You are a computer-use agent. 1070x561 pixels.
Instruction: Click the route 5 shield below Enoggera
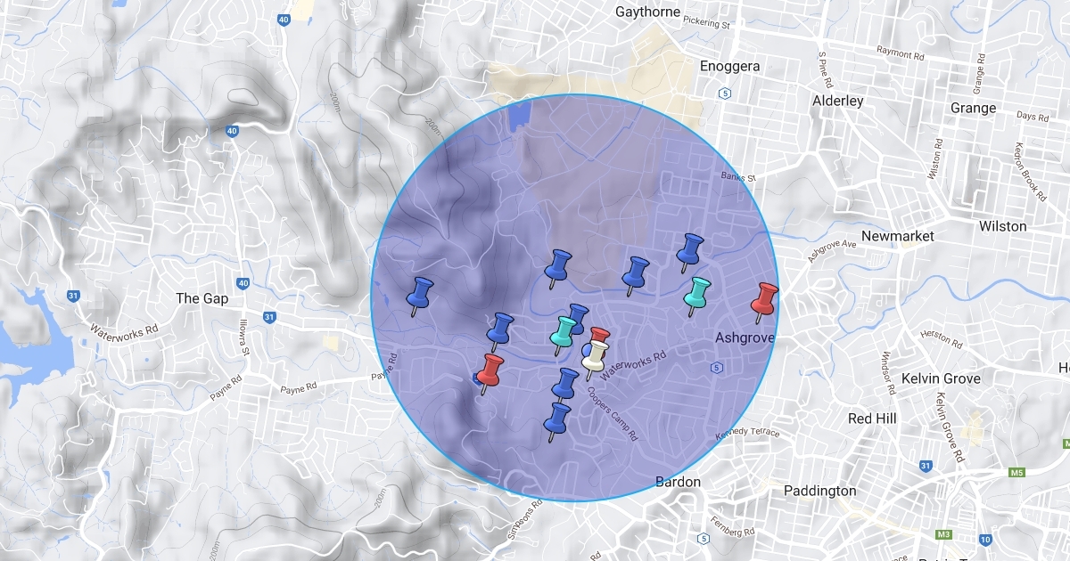tap(725, 92)
